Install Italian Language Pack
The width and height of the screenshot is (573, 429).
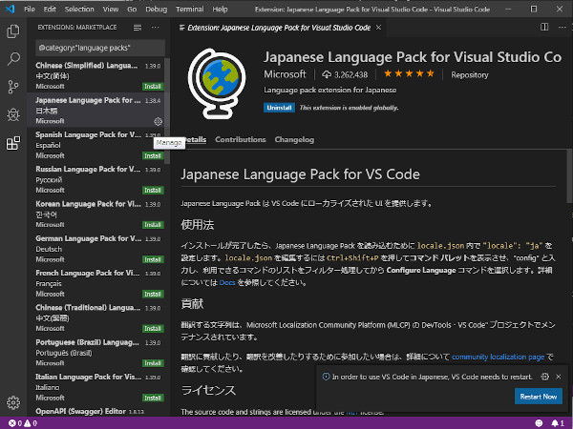[153, 398]
